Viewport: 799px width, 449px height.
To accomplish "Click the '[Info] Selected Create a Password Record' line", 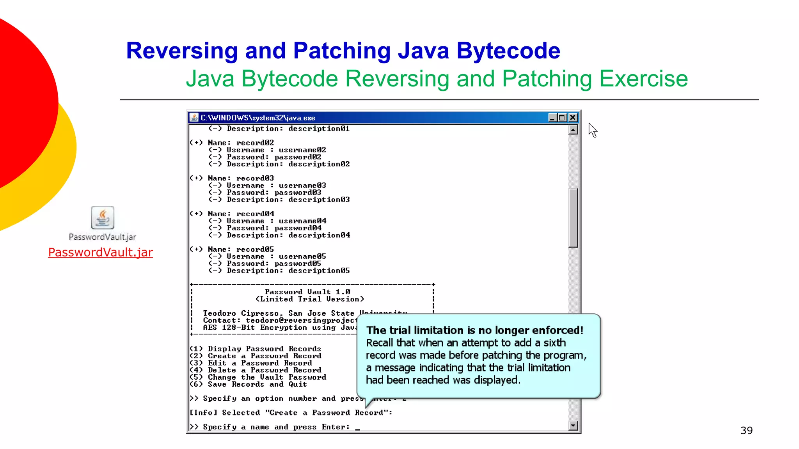I will [291, 413].
